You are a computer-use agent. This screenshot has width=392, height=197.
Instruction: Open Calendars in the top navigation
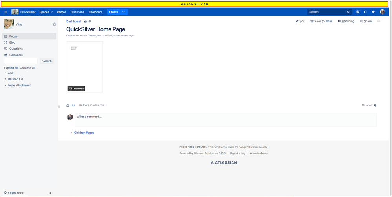click(x=95, y=12)
